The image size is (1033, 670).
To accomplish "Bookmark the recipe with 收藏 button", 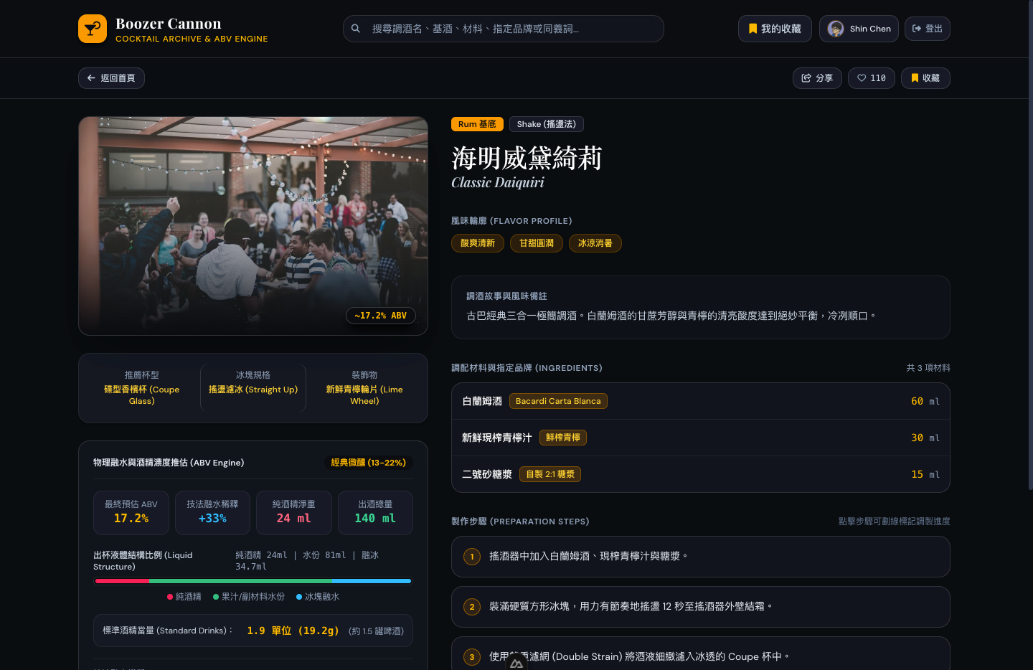I will point(925,78).
